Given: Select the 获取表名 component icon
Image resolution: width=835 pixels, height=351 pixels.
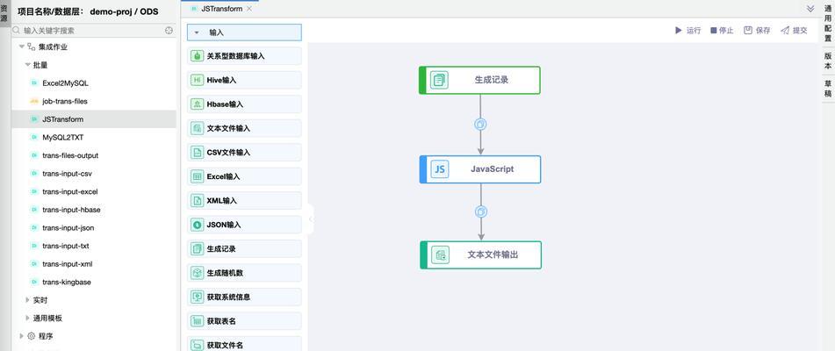Looking at the screenshot, I should click(197, 320).
